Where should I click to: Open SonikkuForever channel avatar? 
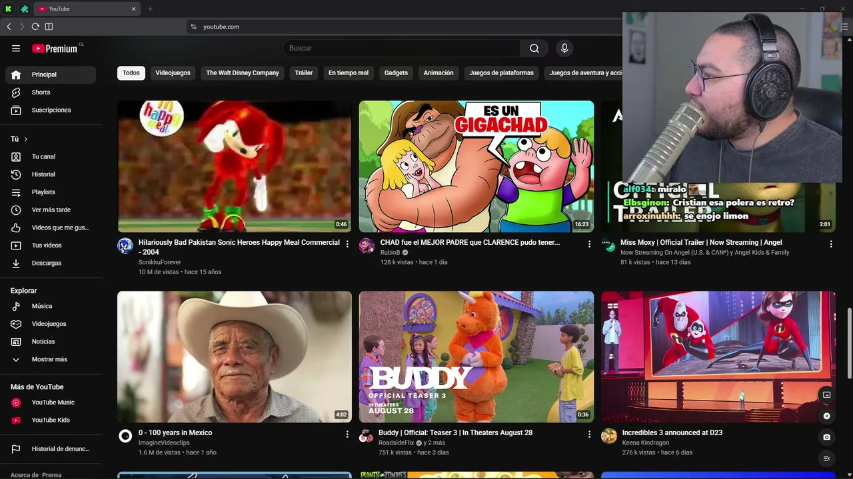(125, 245)
